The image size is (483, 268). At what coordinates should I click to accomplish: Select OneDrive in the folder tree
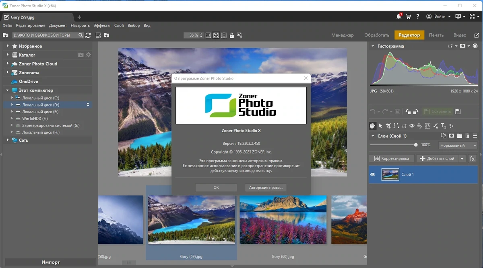tap(28, 82)
